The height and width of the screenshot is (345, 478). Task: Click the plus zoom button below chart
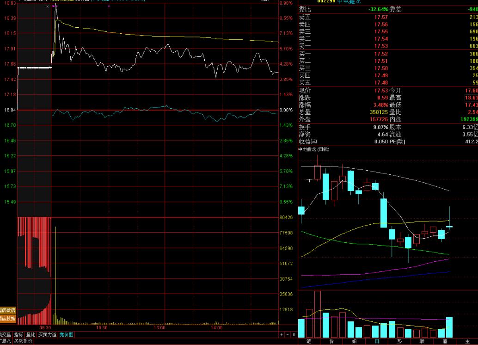(282, 335)
